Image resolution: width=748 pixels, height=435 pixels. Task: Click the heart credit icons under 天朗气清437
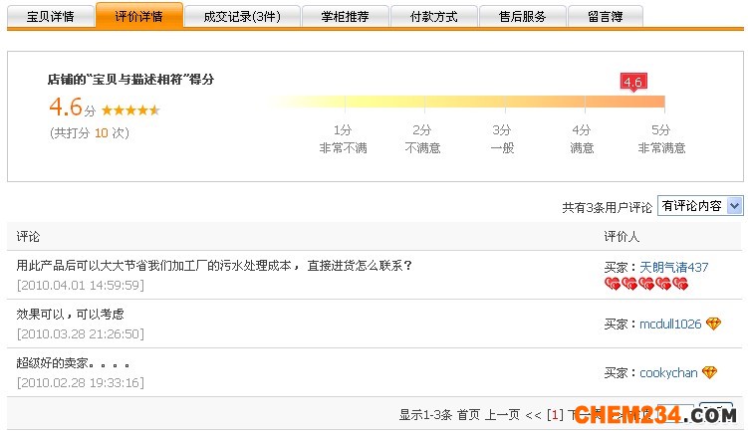pos(646,285)
